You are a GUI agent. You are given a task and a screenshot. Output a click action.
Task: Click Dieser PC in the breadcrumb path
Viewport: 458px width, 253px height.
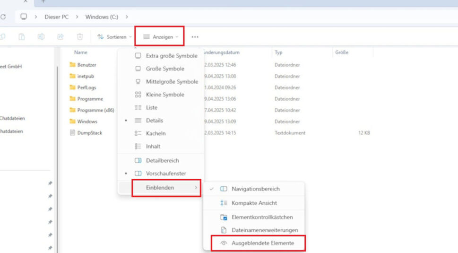pos(57,17)
